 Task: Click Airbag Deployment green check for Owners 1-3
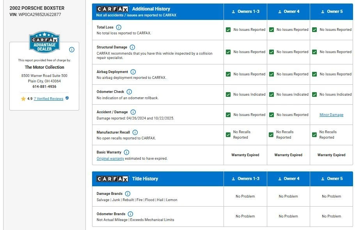[228, 74]
